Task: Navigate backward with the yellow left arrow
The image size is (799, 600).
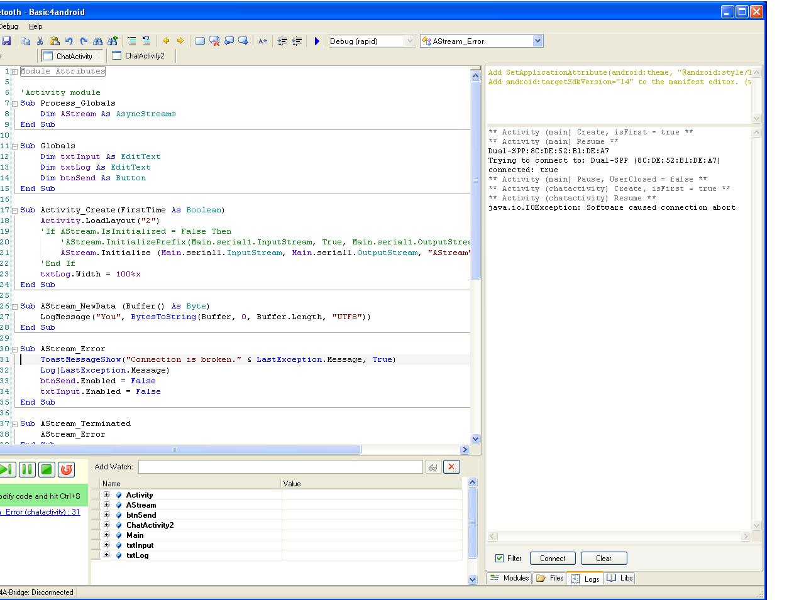Action: [166, 41]
